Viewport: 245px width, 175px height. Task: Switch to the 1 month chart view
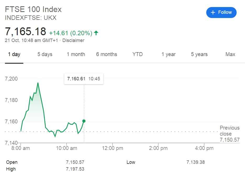(x=76, y=54)
